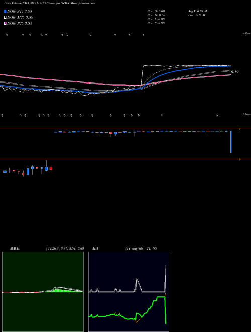Click the ADX '(14 day) 66, +21, -98' values
Image resolution: width=251 pixels, height=332 pixels.
pos(141,248)
